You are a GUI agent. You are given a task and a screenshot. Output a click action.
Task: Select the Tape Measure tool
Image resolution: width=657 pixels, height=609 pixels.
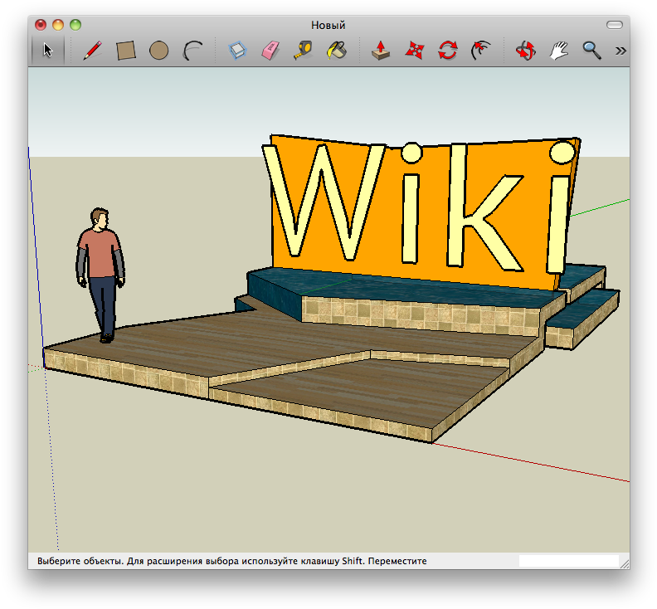tap(304, 51)
